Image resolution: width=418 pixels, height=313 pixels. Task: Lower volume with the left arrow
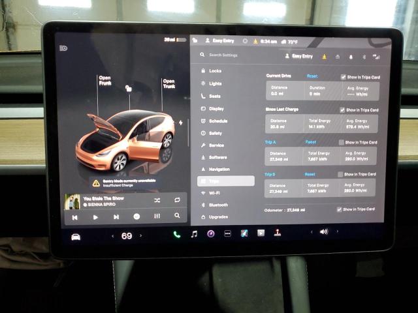(312, 232)
